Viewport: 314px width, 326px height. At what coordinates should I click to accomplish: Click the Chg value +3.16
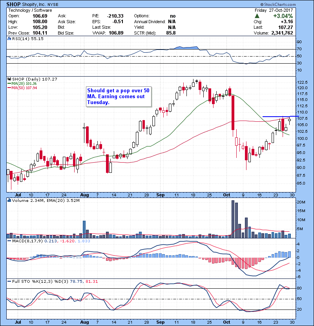(287, 22)
